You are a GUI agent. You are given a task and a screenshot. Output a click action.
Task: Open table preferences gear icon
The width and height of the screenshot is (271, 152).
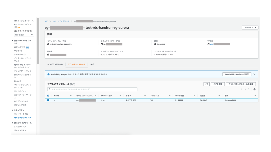(x=255, y=89)
